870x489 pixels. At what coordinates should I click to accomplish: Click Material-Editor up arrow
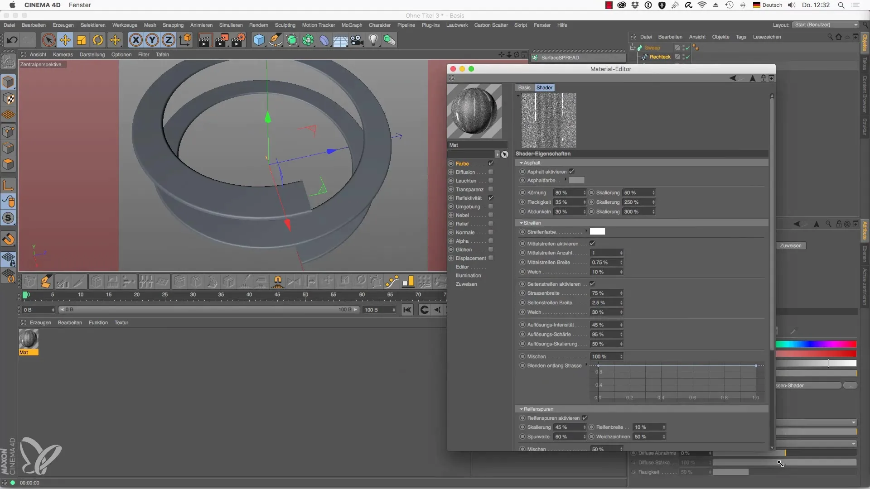click(753, 78)
